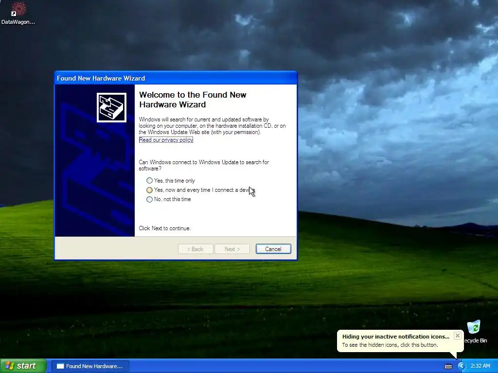This screenshot has height=373, width=498.
Task: Close the notification icons balloon tip
Action: (457, 336)
